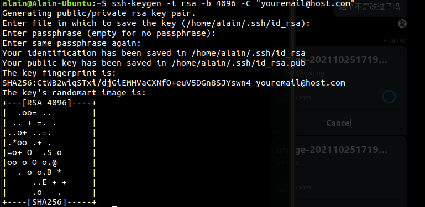The image size is (425, 207).
Task: Click the youremail@host.com on fingerprint line
Action: 301,83
